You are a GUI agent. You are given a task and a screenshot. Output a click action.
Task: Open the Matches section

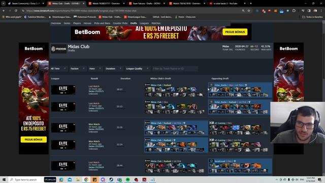tap(156, 23)
